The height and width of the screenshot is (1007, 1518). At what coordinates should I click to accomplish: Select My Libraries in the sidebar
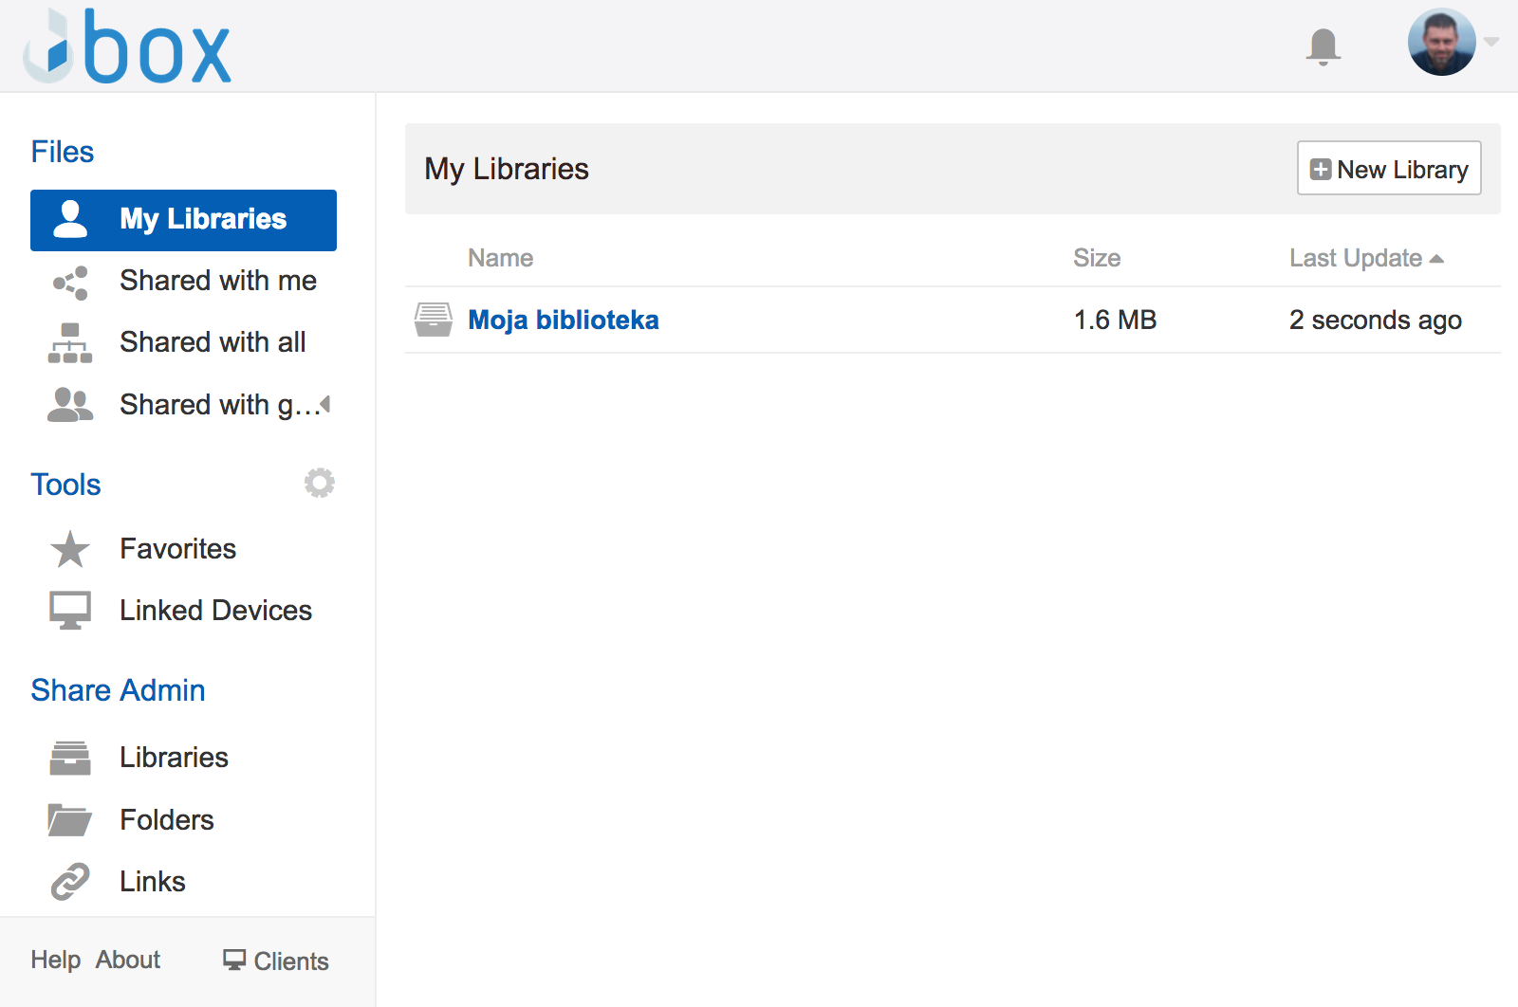(x=183, y=220)
